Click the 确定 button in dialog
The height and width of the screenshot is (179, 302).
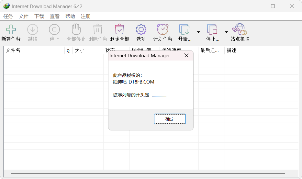click(170, 119)
